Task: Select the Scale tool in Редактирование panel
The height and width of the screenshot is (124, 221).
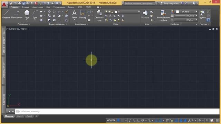Action: (54, 20)
